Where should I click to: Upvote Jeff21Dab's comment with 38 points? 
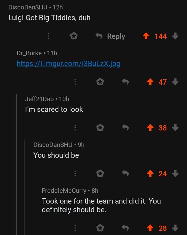tap(150, 128)
